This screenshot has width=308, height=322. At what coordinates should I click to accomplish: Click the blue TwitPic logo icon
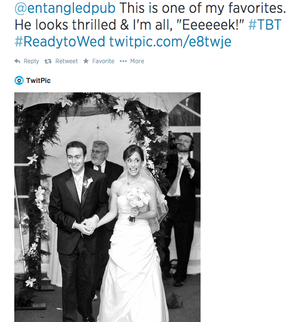click(x=19, y=80)
